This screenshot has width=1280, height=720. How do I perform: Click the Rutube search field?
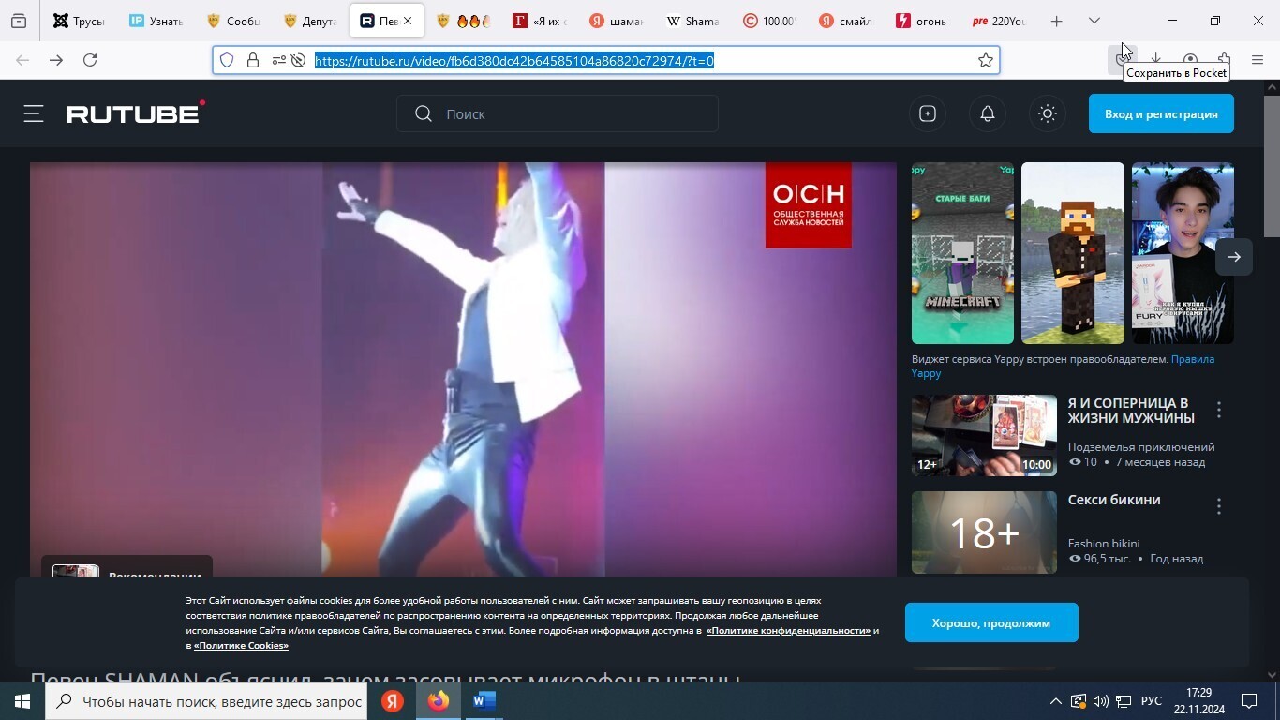(x=572, y=113)
